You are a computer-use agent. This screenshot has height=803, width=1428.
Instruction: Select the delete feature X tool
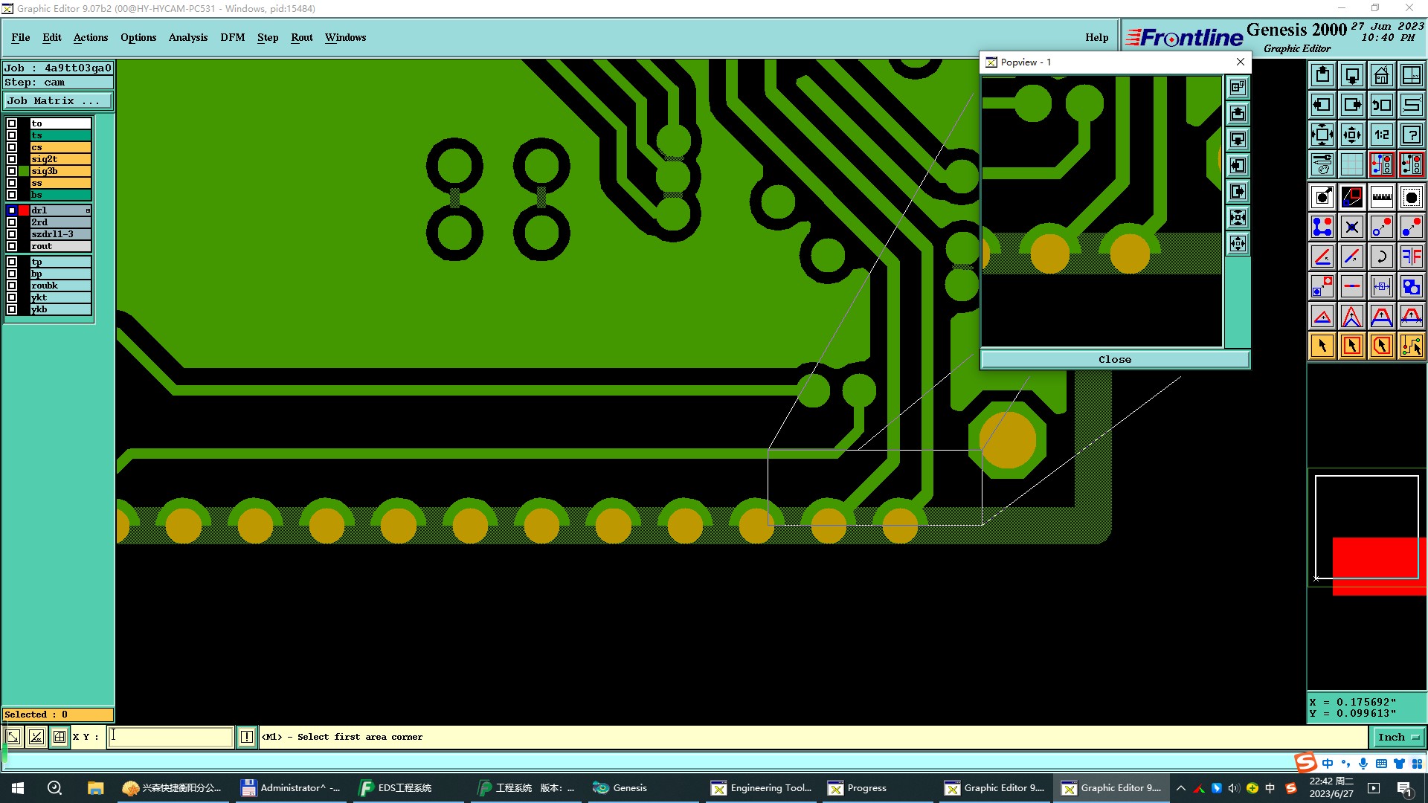pyautogui.click(x=1351, y=227)
